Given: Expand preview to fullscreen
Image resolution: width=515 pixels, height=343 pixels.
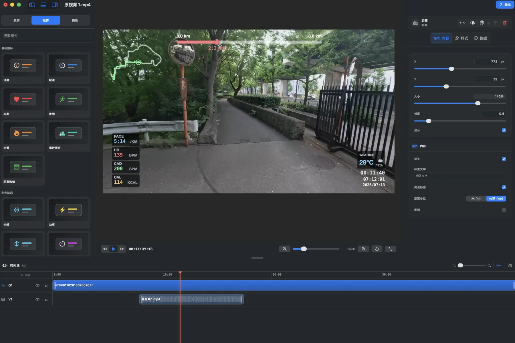Looking at the screenshot, I should point(391,249).
